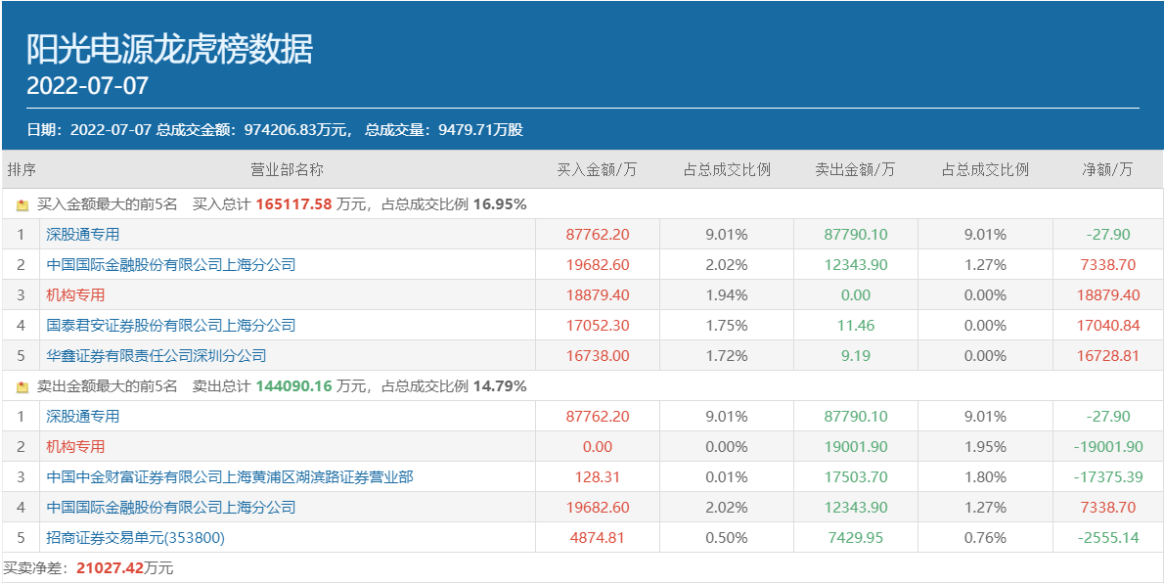Open 深股通专用 link in the buy top-5 section
This screenshot has height=584, width=1164.
(83, 235)
